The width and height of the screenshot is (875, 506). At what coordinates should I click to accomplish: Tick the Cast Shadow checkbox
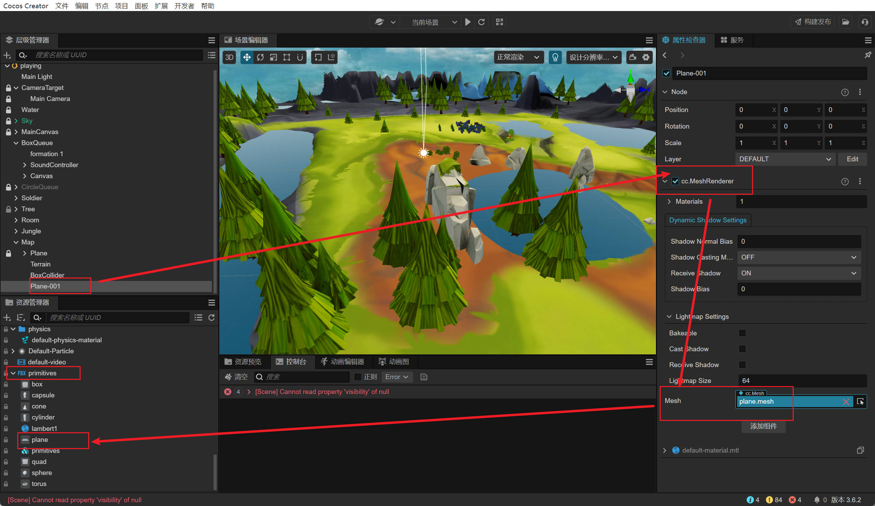742,348
